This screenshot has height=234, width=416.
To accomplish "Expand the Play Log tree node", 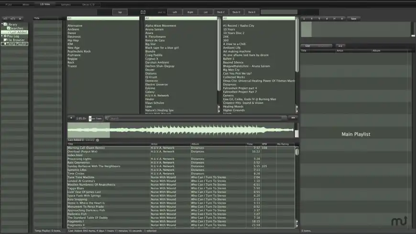I will coord(2,36).
